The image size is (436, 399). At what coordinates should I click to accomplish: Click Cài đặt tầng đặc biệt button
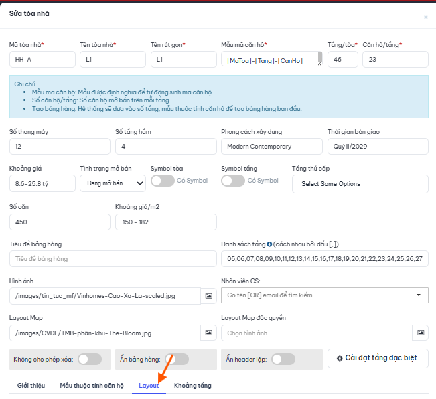point(378,358)
